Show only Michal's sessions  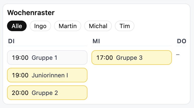click(x=98, y=26)
